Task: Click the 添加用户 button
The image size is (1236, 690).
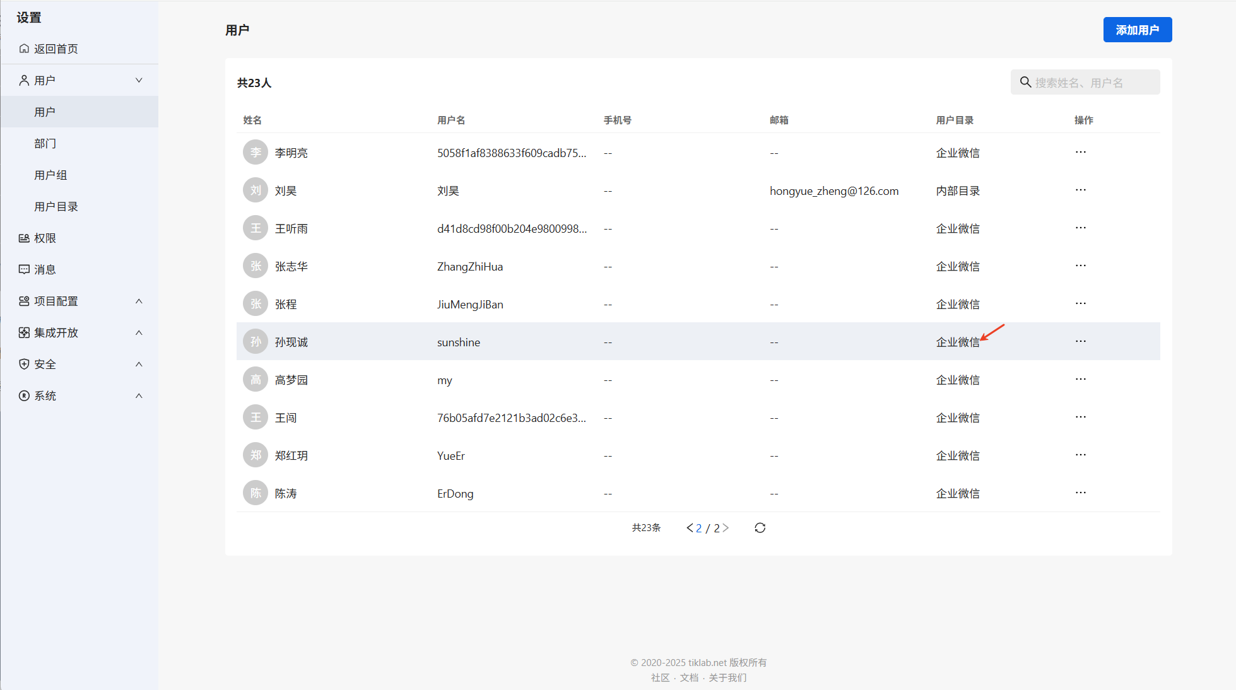Action: [1137, 30]
